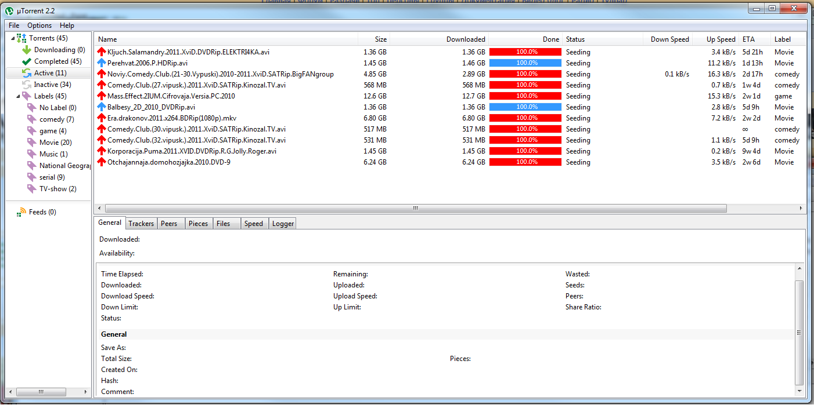The image size is (814, 412).
Task: Sort by Up Speed column header
Action: click(x=715, y=39)
